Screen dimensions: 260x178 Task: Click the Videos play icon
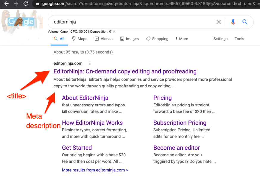[x=97, y=39]
